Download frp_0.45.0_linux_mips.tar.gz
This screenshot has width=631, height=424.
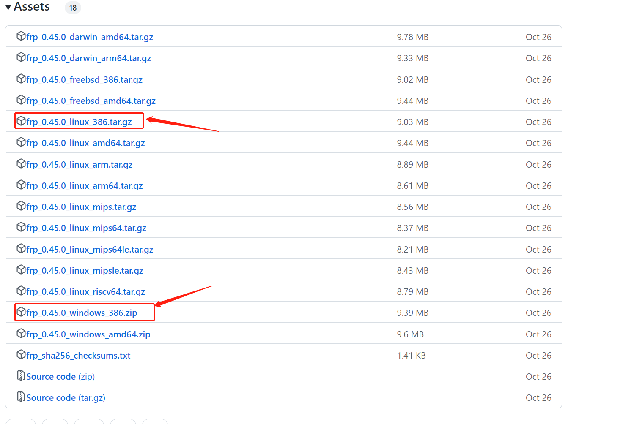[x=81, y=207]
